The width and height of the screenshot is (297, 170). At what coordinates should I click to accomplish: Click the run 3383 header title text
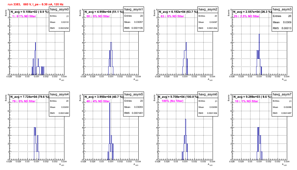coord(35,4)
